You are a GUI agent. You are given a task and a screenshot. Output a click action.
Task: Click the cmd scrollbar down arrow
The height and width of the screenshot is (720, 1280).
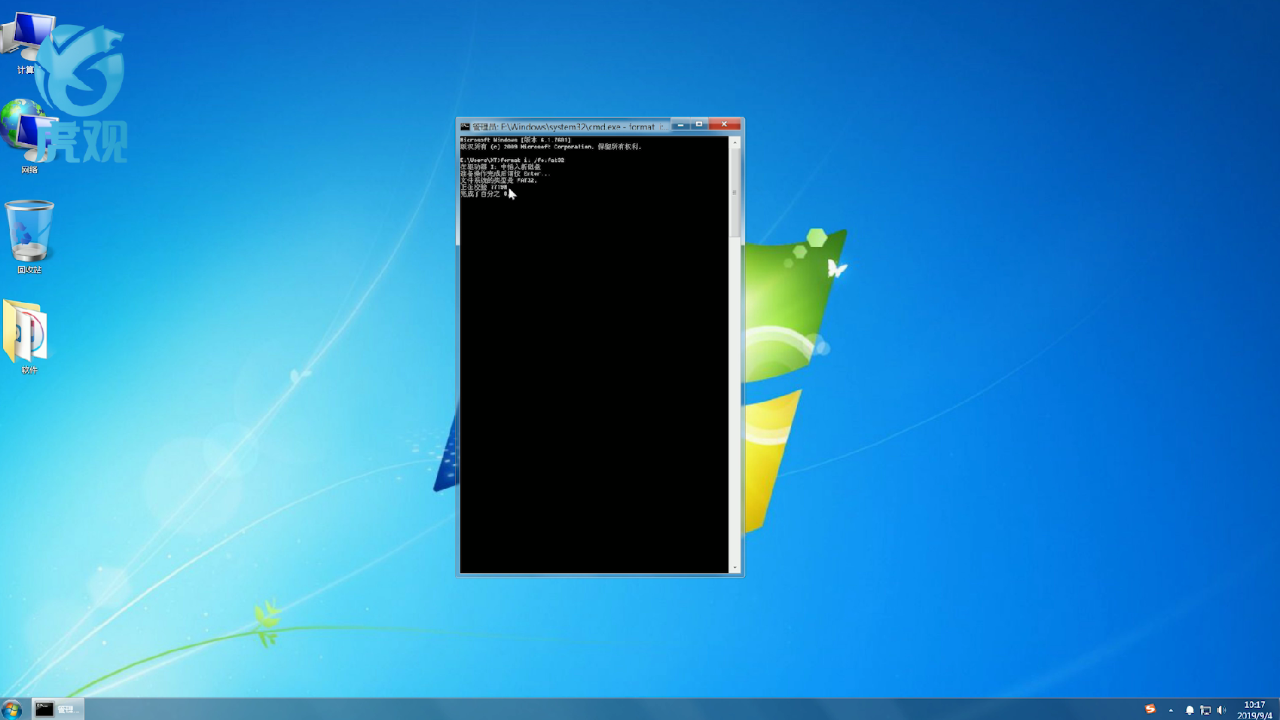click(x=735, y=568)
